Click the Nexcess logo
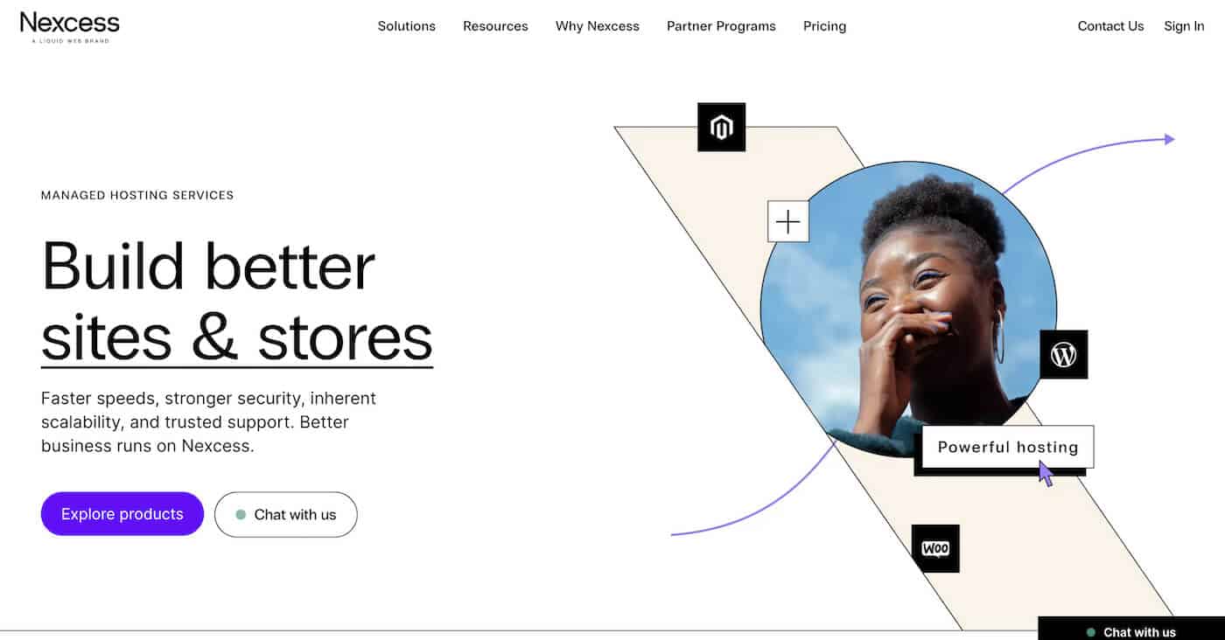Screen dimensions: 1225x640 [x=70, y=26]
